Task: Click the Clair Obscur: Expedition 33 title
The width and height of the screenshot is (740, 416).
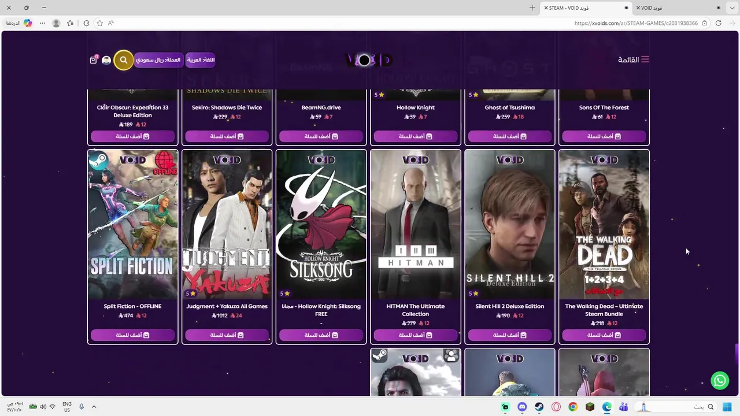Action: [x=132, y=111]
